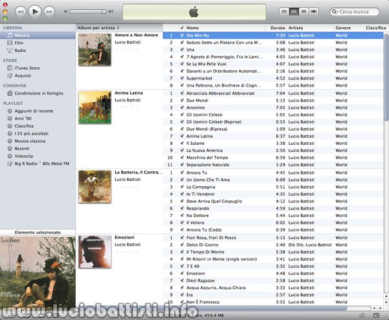389x320 pixels.
Task: Click Emozioni album cover thumbnail
Action: [x=95, y=251]
